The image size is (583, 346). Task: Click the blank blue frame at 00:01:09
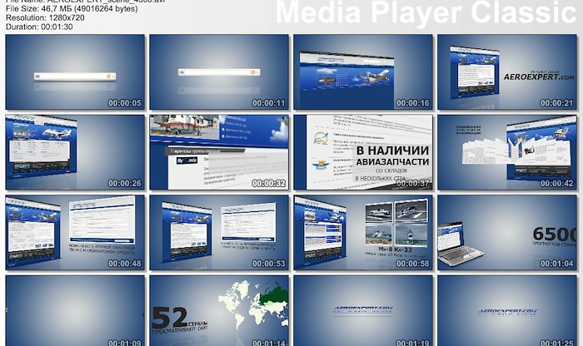pos(75,310)
